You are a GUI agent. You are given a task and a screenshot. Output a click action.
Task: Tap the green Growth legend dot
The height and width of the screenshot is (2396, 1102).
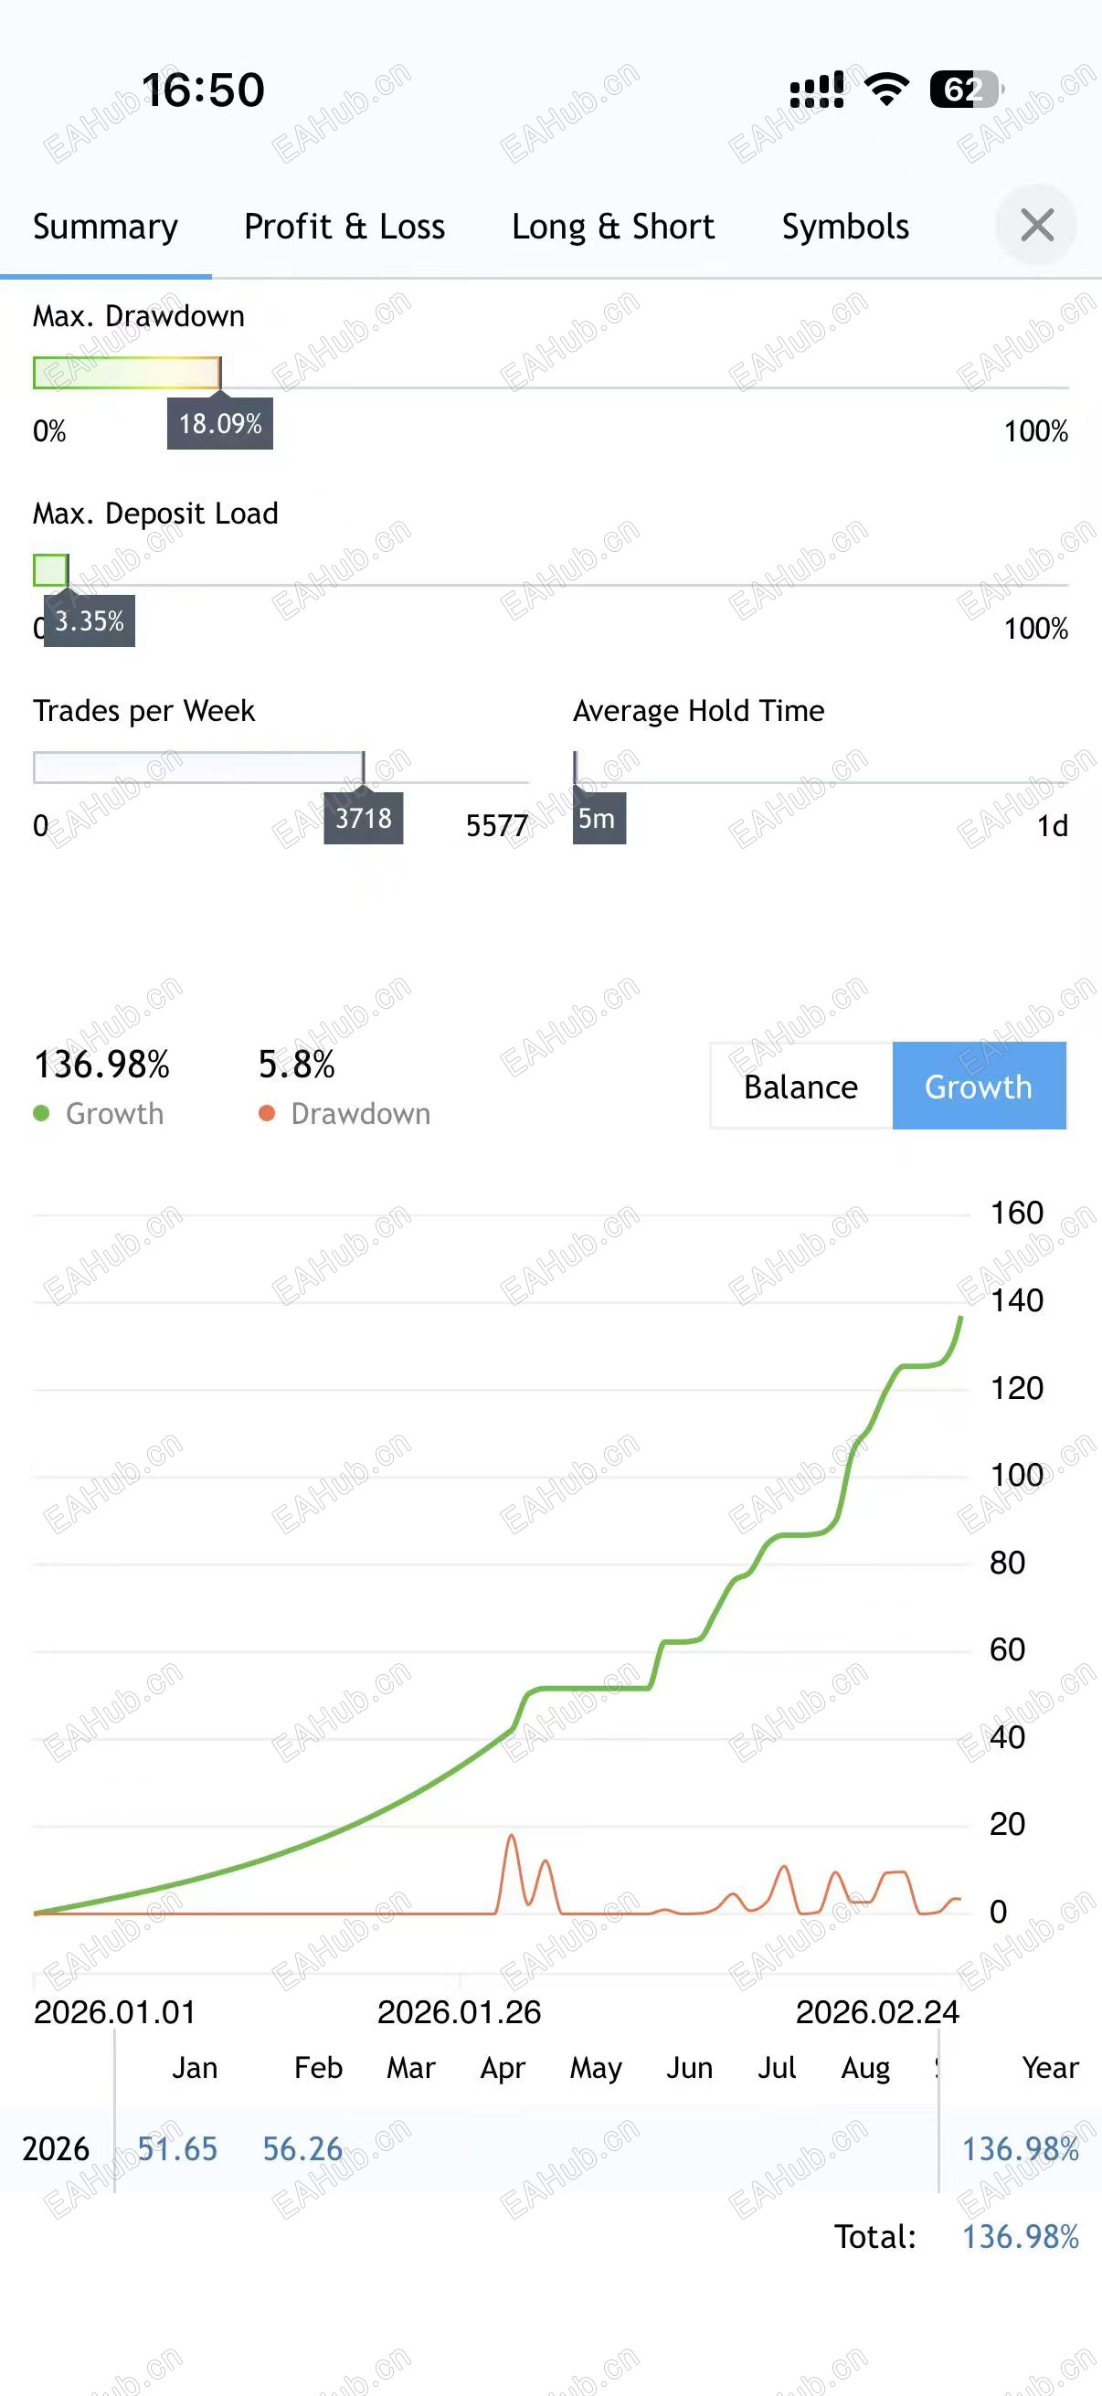click(x=41, y=1113)
